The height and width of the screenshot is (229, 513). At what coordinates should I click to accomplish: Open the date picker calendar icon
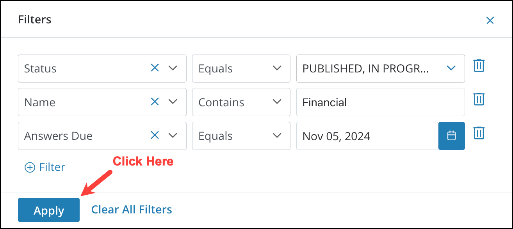click(451, 136)
